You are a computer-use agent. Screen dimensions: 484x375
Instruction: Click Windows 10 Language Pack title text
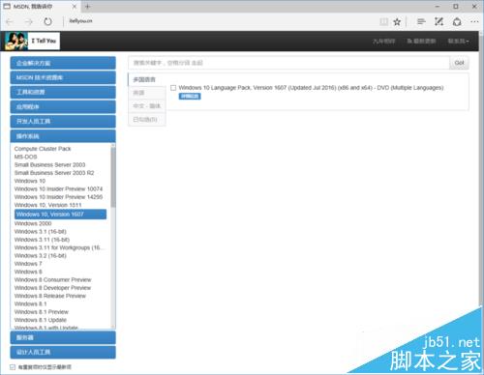click(x=311, y=88)
